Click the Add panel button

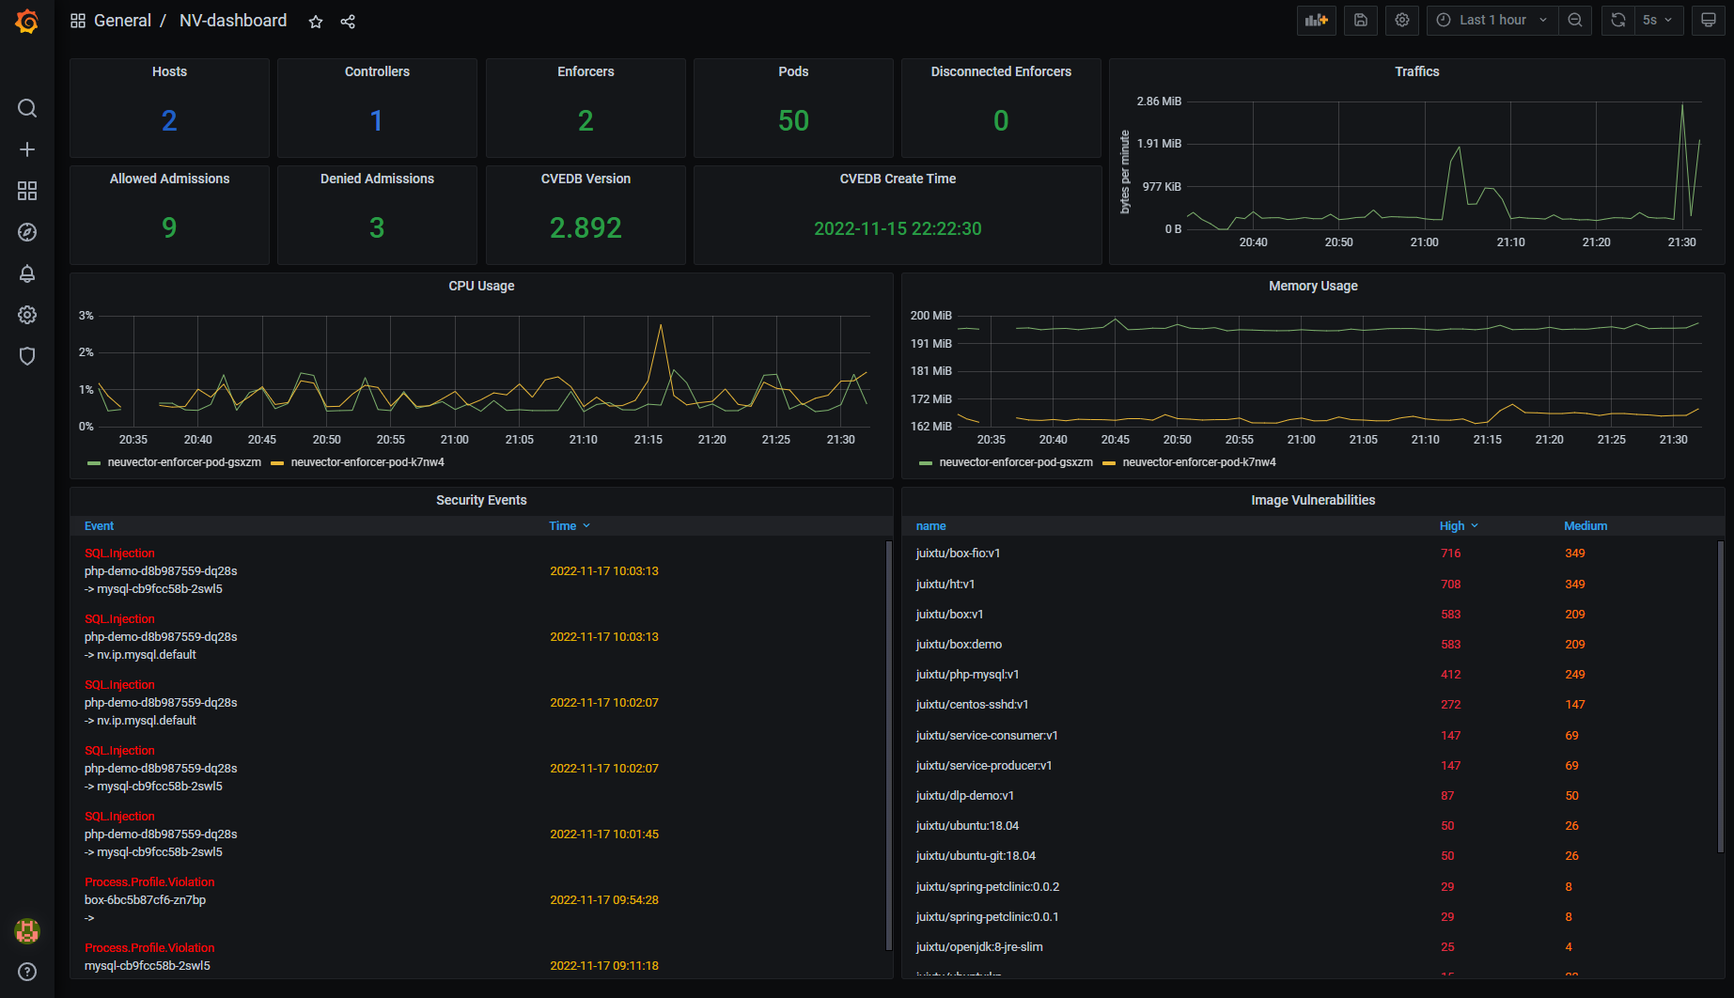click(x=1317, y=20)
